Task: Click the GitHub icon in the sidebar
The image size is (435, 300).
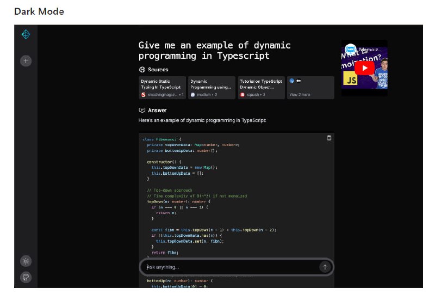Action: [26, 277]
